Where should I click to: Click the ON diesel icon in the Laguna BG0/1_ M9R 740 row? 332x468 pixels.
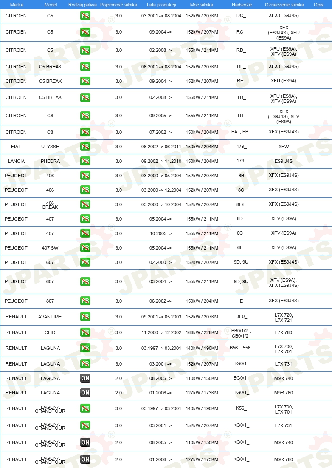[x=85, y=378]
